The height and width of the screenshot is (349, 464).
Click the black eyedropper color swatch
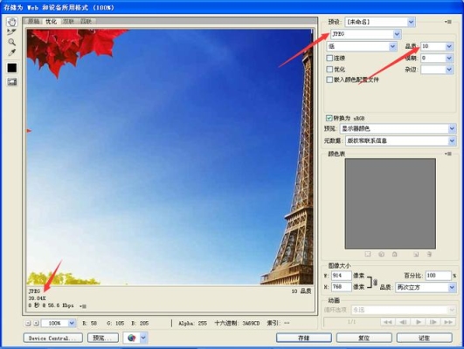[12, 68]
